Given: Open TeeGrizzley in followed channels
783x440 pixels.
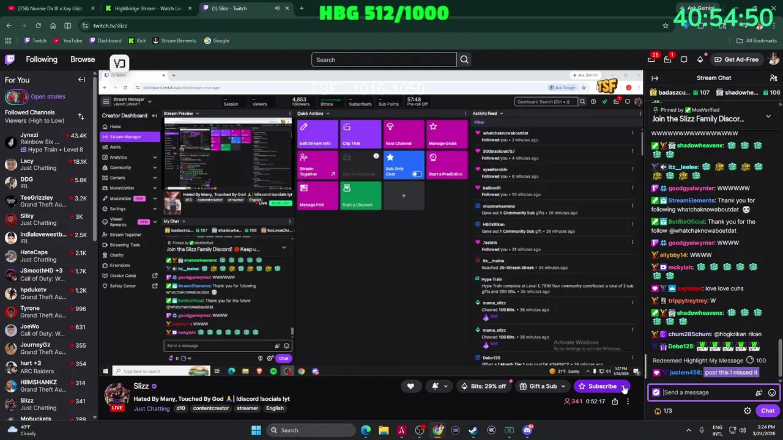Looking at the screenshot, I should [x=46, y=202].
